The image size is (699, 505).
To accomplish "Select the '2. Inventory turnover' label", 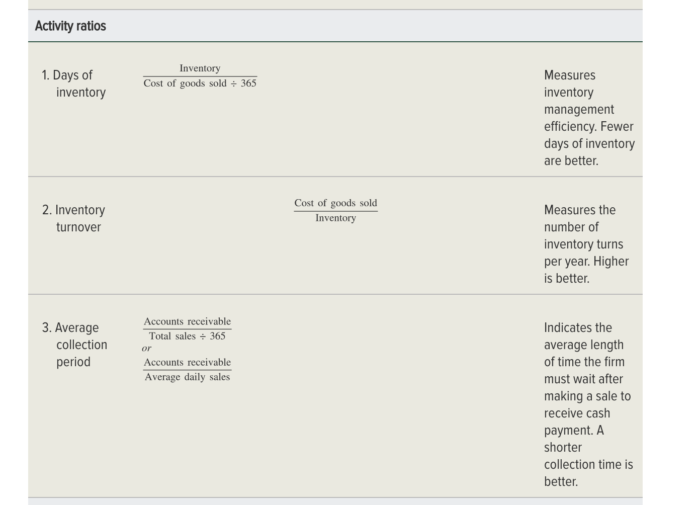I will 74,218.
